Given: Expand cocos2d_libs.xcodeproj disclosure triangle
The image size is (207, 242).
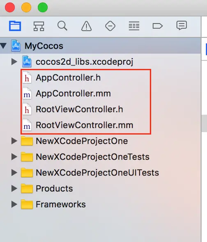Looking at the screenshot, I should 14,62.
